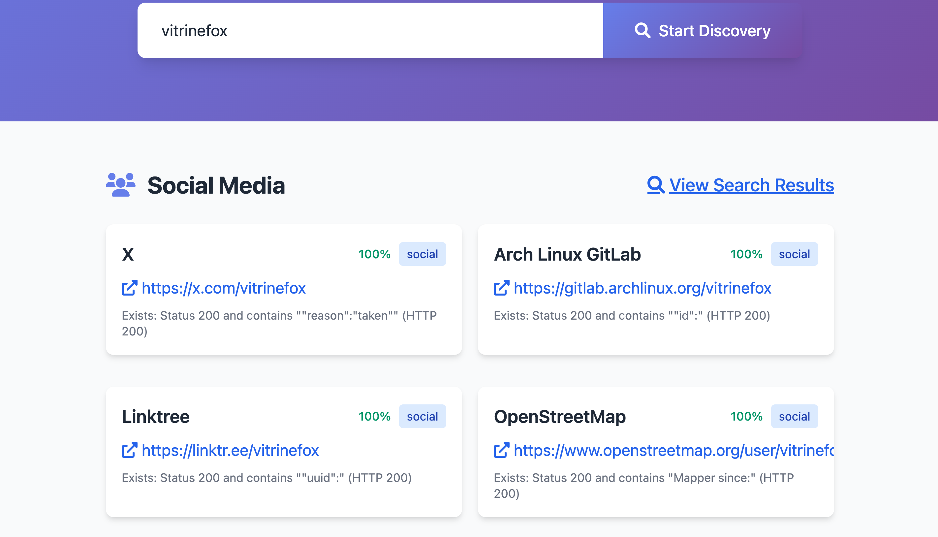Image resolution: width=938 pixels, height=537 pixels.
Task: Open the linktr.ee/vitrinefox link
Action: (231, 450)
